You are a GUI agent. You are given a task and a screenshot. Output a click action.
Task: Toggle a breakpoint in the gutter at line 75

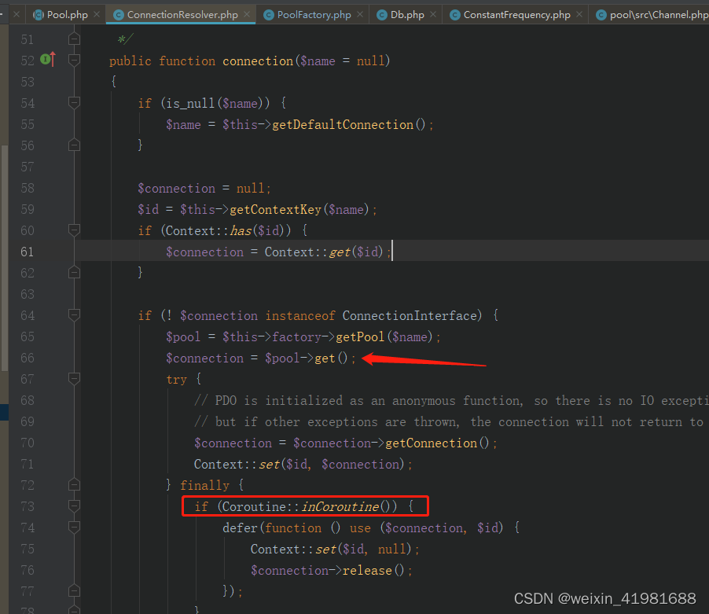tap(57, 549)
